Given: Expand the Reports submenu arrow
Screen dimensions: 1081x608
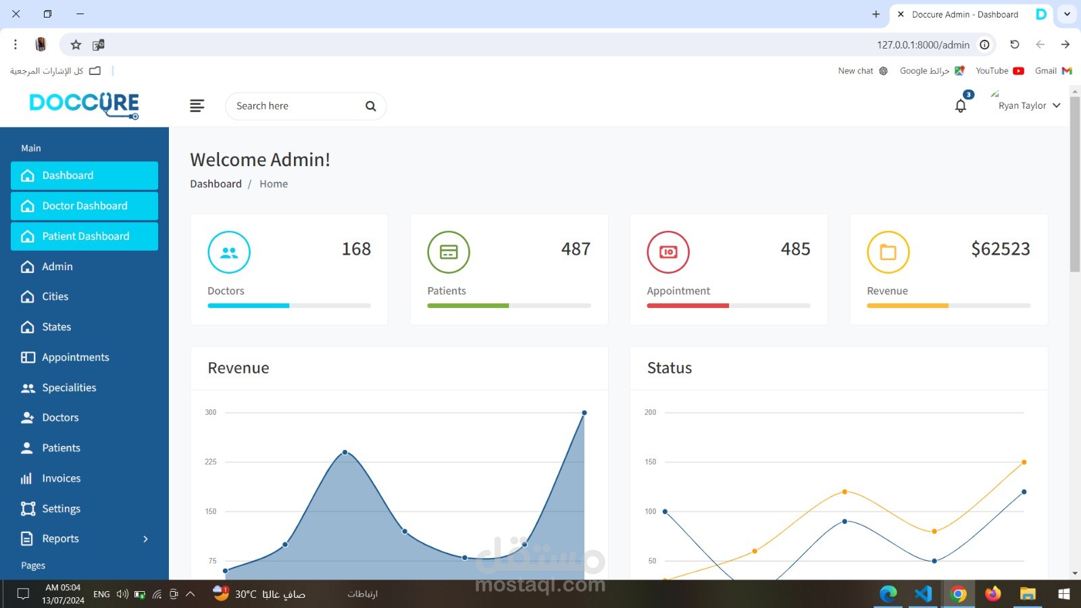Looking at the screenshot, I should point(145,538).
